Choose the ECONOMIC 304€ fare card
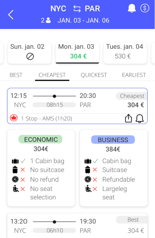155x238 pixels. (x=41, y=168)
